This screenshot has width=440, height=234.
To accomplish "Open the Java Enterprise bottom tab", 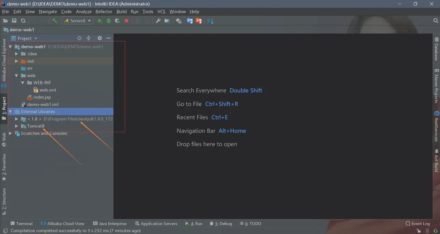I will 110,224.
